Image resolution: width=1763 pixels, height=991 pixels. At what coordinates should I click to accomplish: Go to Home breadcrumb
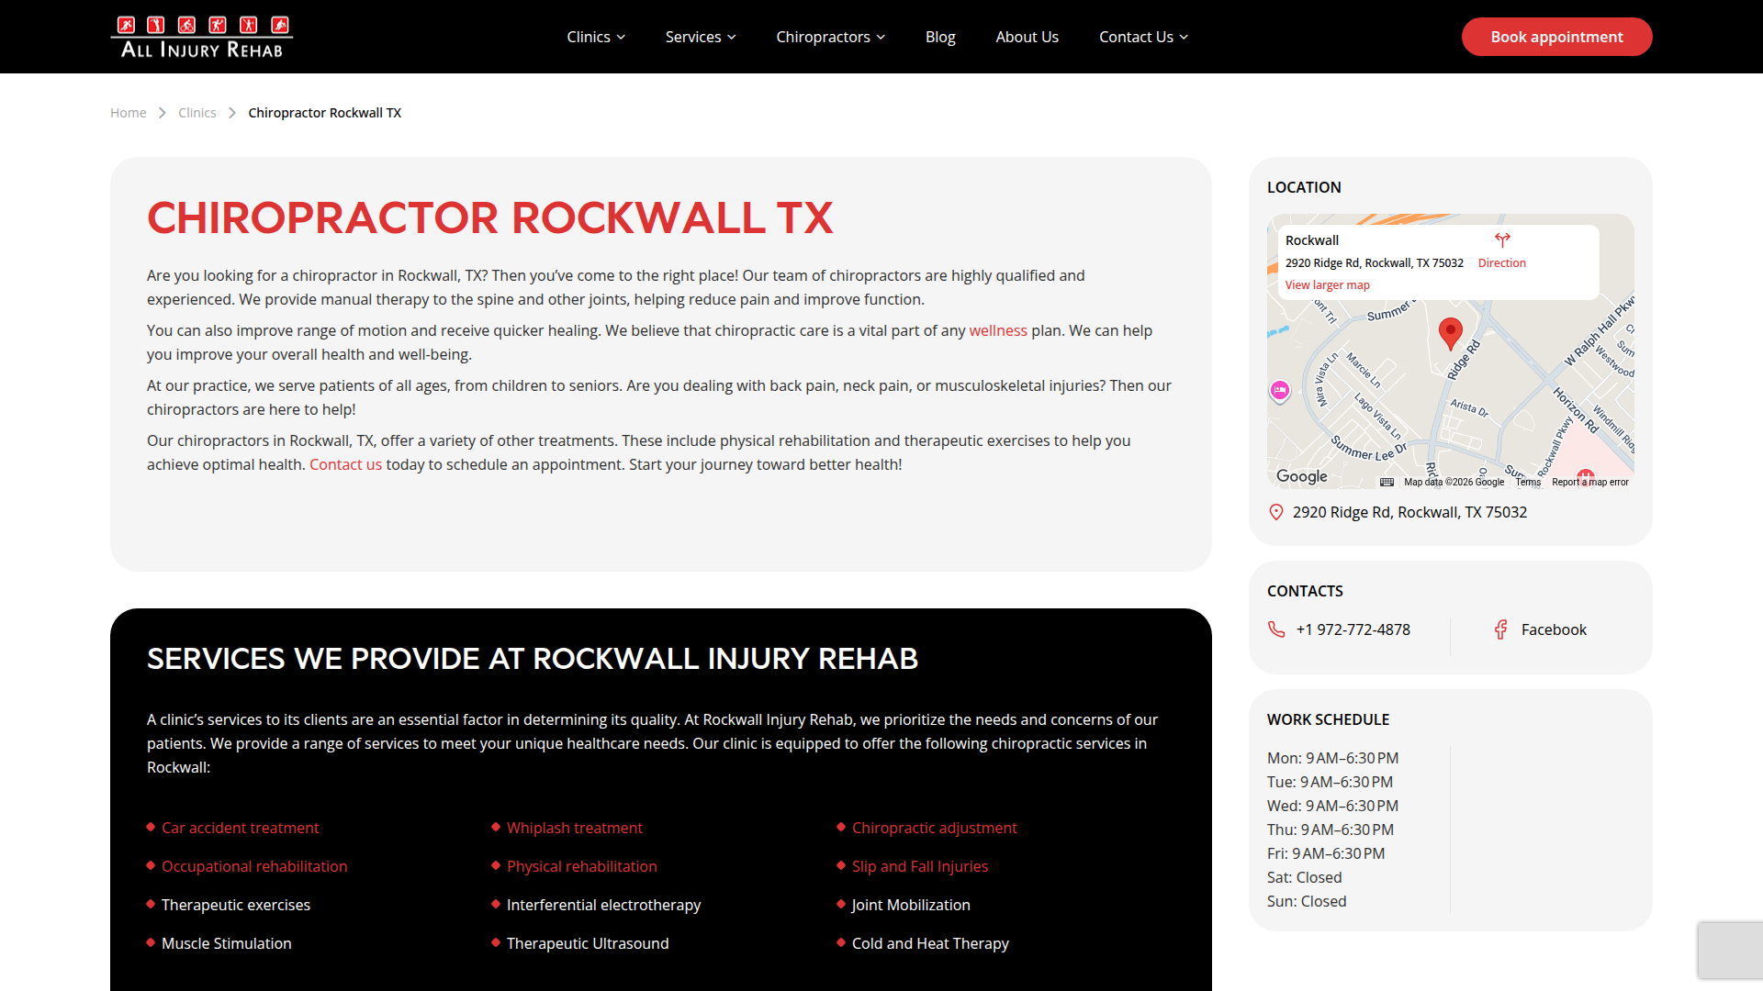(x=129, y=113)
